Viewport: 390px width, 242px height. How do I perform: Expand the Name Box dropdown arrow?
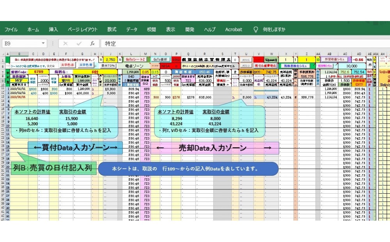coord(43,44)
